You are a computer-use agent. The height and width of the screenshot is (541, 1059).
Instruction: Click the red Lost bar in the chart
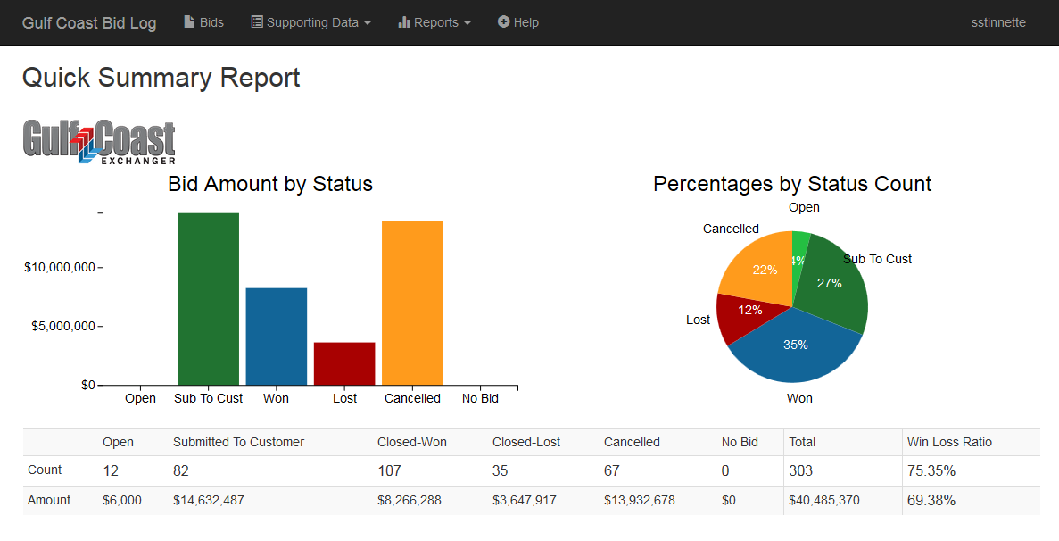[x=344, y=362]
